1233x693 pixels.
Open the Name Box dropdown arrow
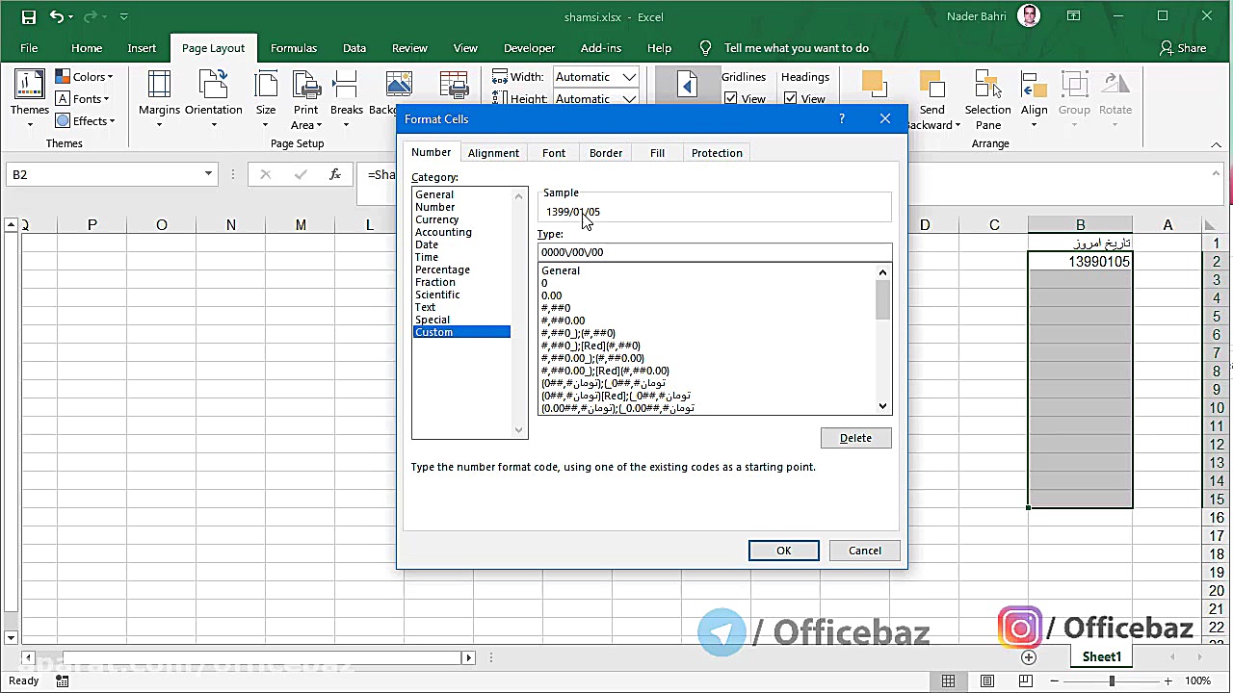(x=208, y=174)
